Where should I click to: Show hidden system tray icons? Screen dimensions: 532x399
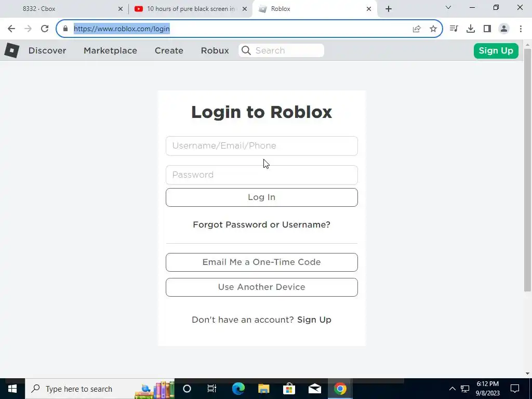point(453,389)
